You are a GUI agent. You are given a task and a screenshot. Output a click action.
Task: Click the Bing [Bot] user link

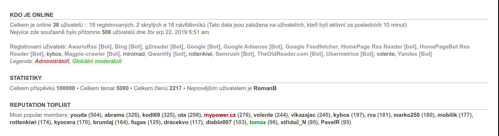pyautogui.click(x=128, y=47)
